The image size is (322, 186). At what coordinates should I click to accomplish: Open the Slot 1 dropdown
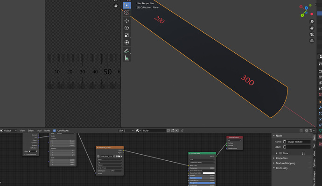coord(126,131)
